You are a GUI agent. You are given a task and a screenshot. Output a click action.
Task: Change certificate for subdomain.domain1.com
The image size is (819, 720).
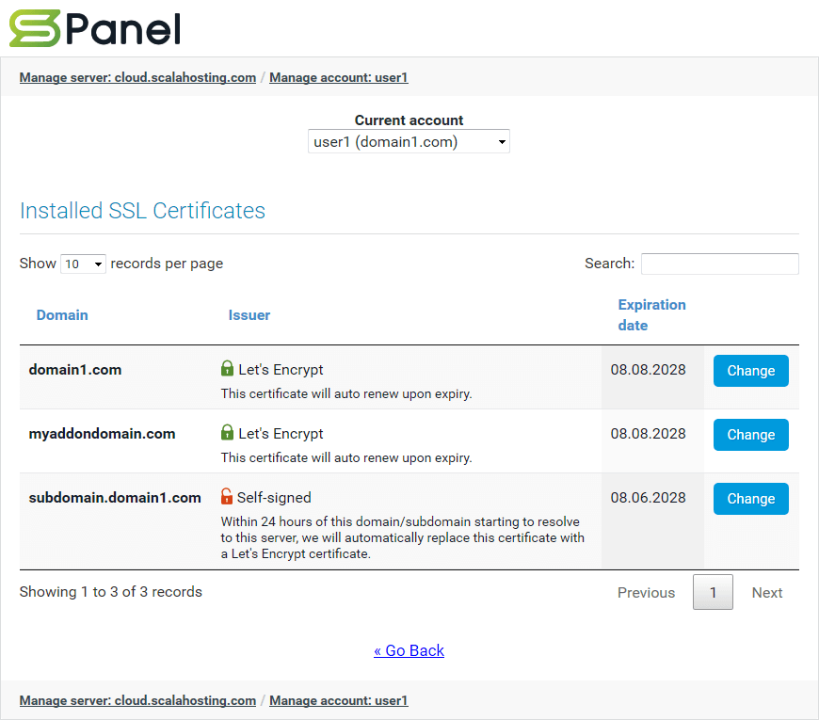tap(750, 499)
